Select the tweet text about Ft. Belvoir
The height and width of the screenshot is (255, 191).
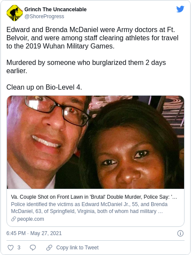92,38
